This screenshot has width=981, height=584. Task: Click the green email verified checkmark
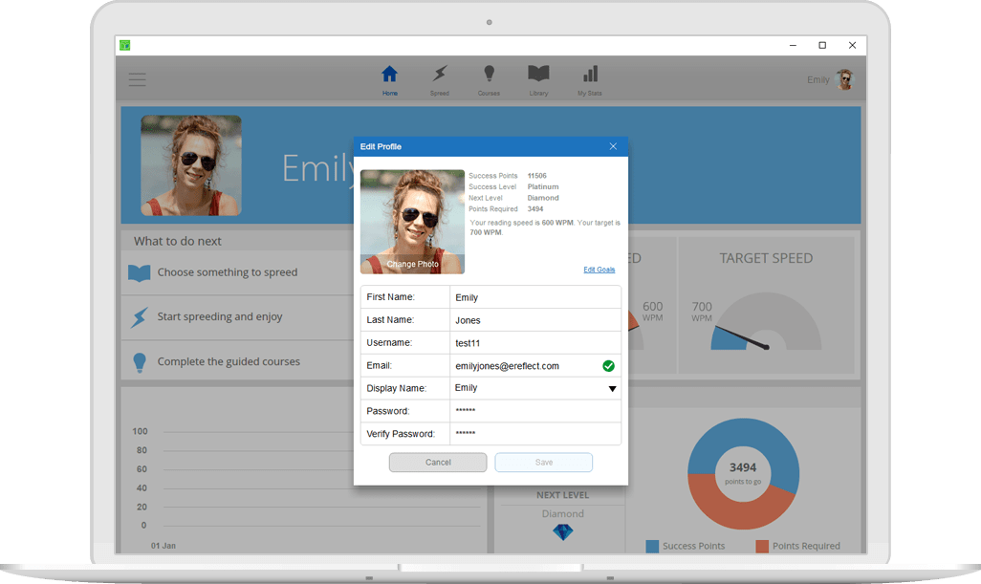pos(608,366)
